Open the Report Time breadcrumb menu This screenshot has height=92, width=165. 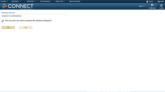click(60, 1)
